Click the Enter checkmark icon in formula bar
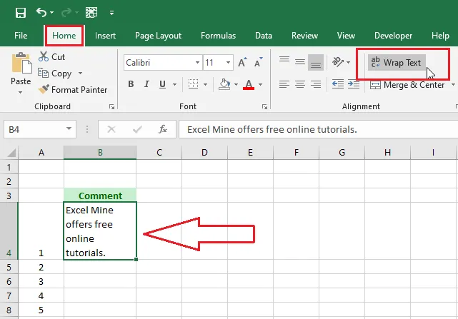The image size is (458, 319). tap(137, 129)
